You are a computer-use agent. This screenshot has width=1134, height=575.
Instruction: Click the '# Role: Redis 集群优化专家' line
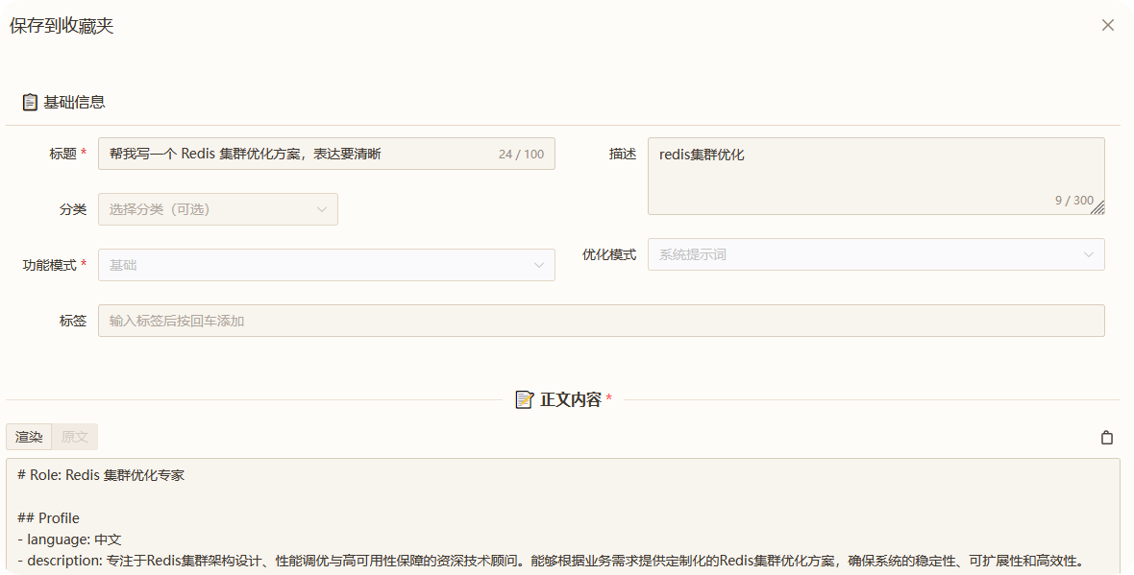[x=101, y=475]
